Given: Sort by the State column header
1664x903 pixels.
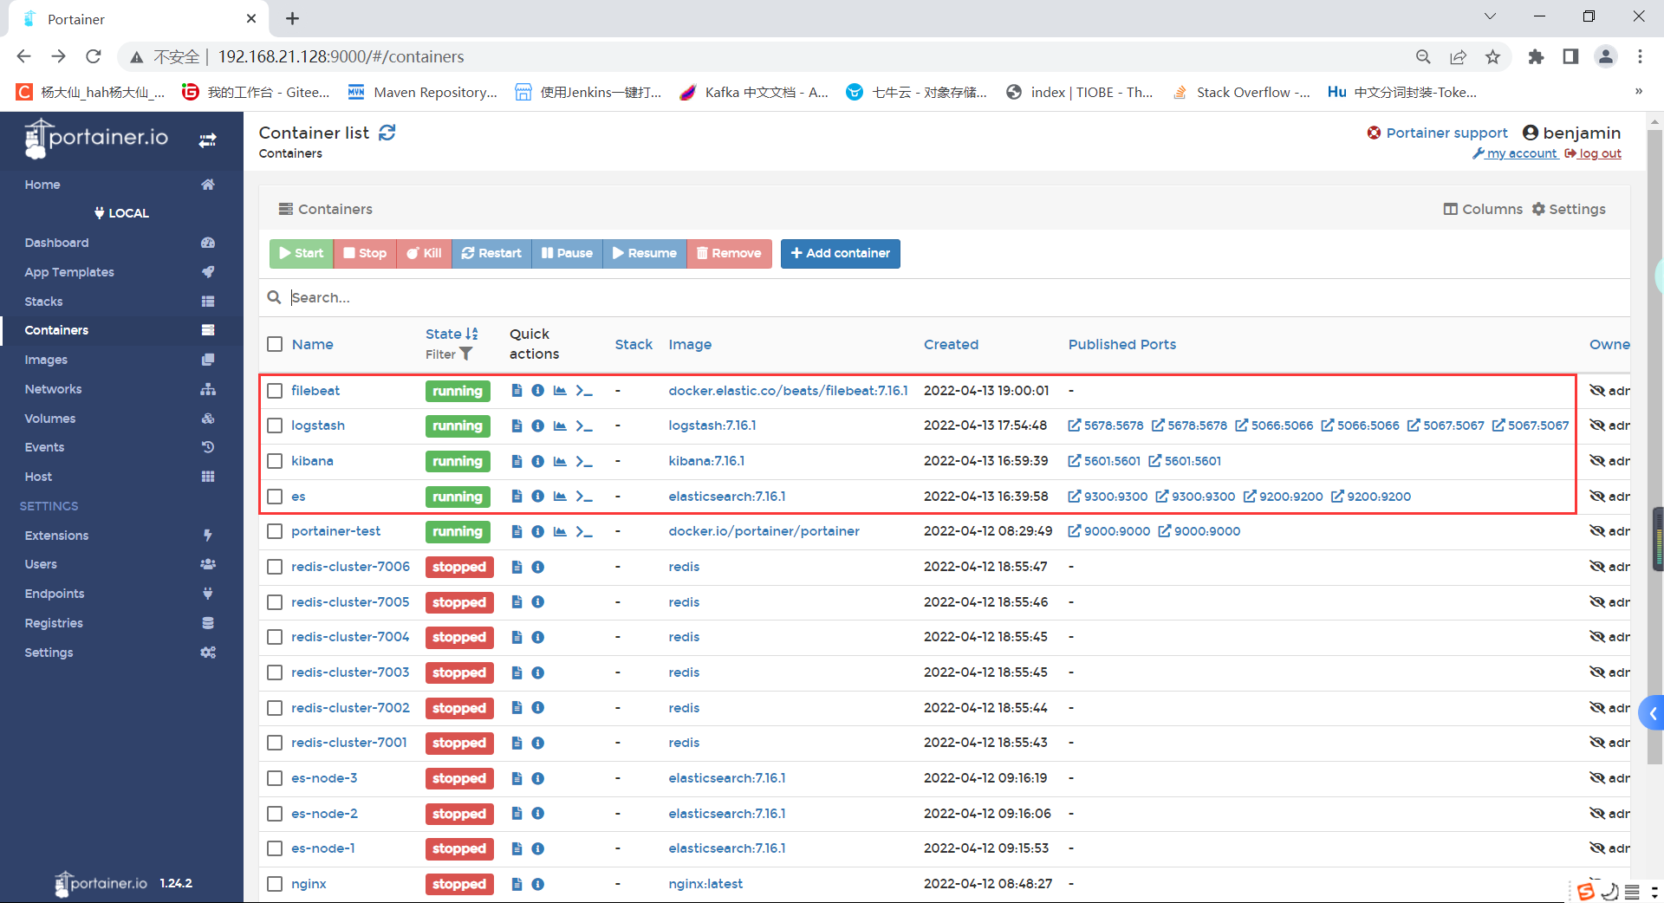Looking at the screenshot, I should coord(451,334).
